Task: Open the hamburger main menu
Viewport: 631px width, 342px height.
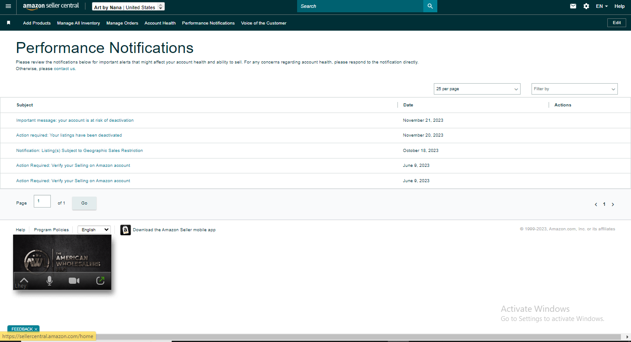Action: click(8, 6)
